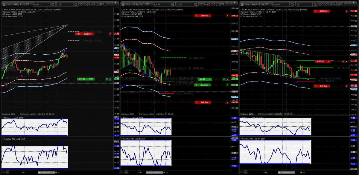Click 'Amplified RSI - ES #F, 233T' indicator label

click(x=133, y=139)
